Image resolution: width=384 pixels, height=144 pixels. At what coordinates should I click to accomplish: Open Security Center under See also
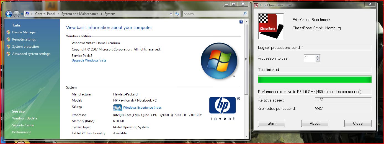pyautogui.click(x=23, y=125)
